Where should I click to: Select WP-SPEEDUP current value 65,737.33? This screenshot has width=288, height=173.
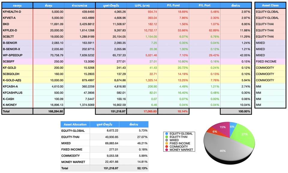pyautogui.click(x=111, y=55)
